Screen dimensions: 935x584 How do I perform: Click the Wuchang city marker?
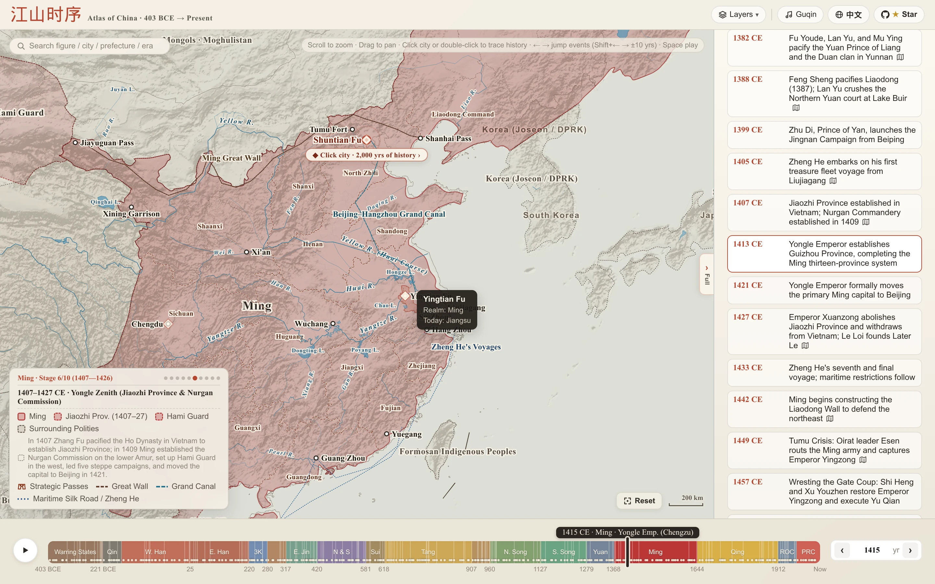point(333,324)
